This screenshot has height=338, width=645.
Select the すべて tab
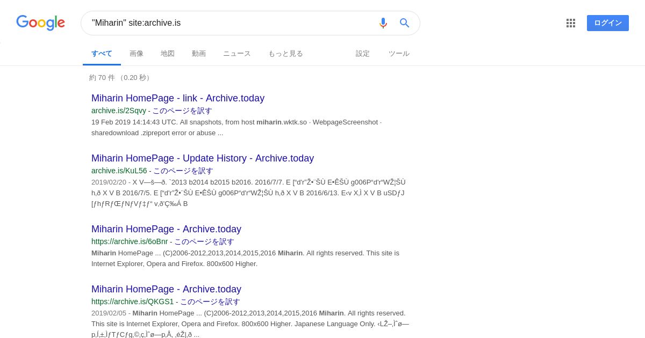coord(102,54)
